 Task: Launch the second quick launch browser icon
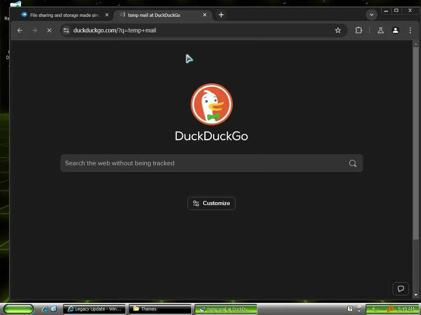[54, 309]
